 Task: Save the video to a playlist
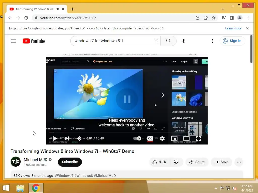(221, 162)
